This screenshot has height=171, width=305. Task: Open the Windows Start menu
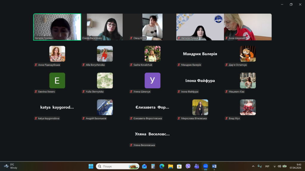pyautogui.click(x=91, y=166)
